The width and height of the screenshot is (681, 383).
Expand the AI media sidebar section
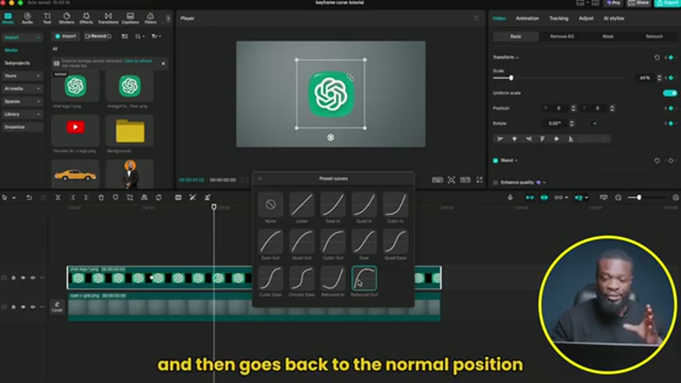(22, 88)
